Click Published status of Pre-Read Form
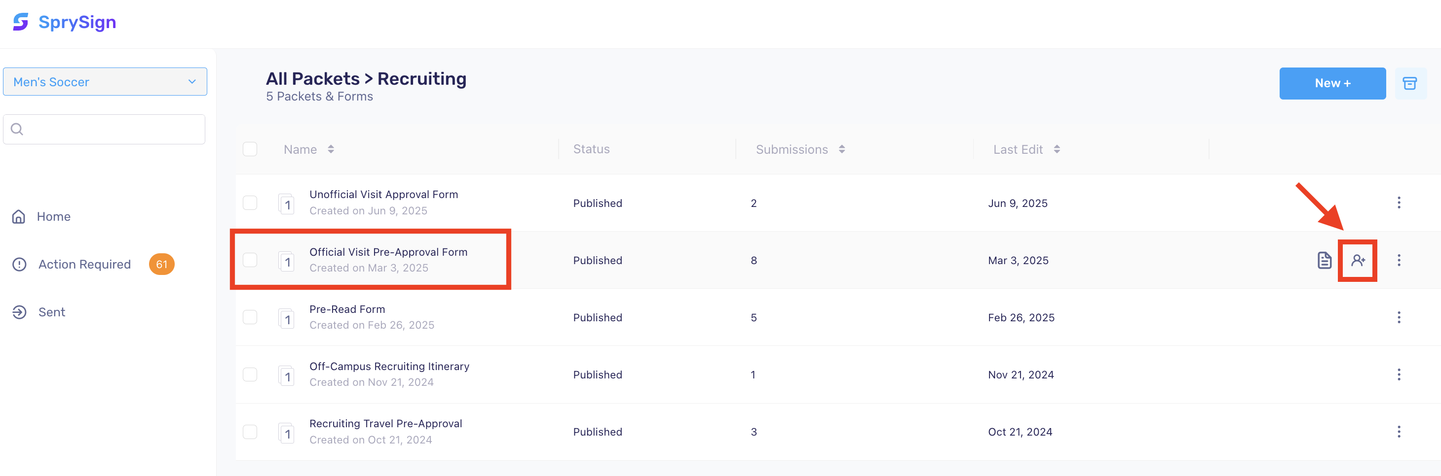1441x476 pixels. [x=598, y=317]
